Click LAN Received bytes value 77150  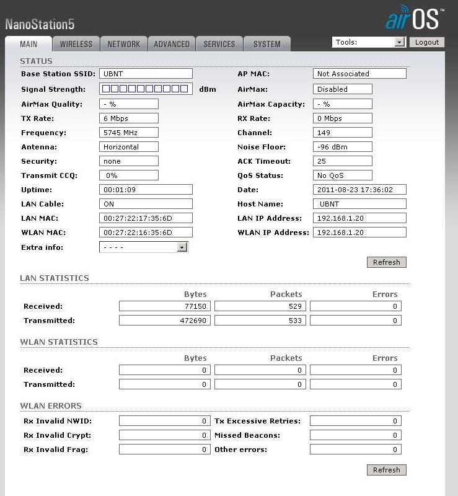click(x=165, y=306)
